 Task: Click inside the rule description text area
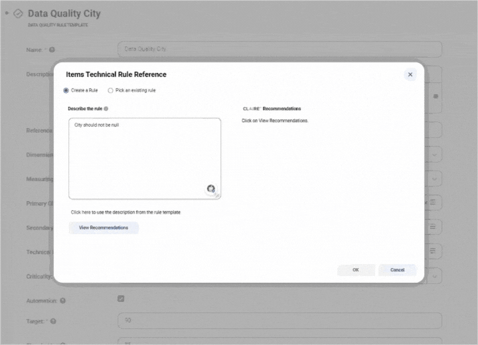click(145, 159)
